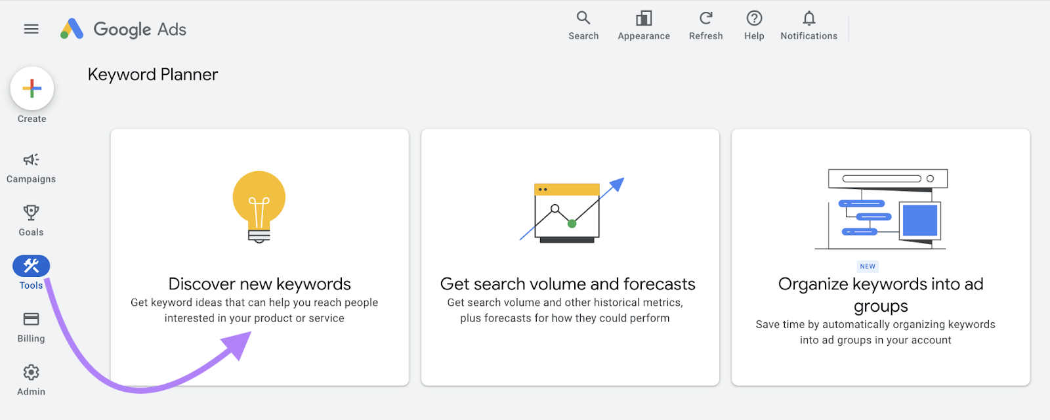Go to Campaigns in sidebar

31,160
